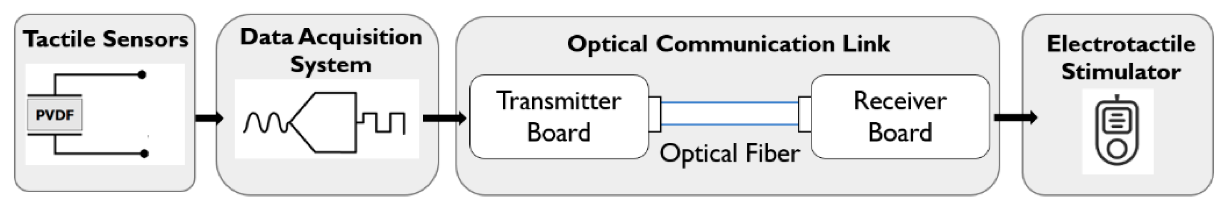Select the Transmitter Board block
The height and width of the screenshot is (206, 1219).
pos(558,117)
